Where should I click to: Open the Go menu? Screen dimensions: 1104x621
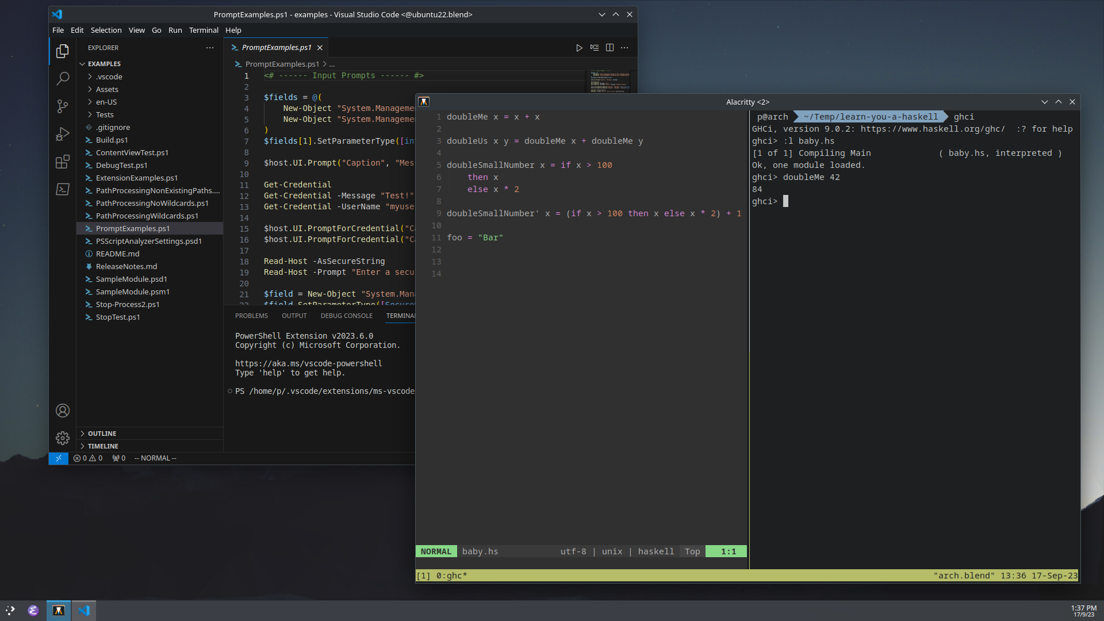pyautogui.click(x=156, y=30)
